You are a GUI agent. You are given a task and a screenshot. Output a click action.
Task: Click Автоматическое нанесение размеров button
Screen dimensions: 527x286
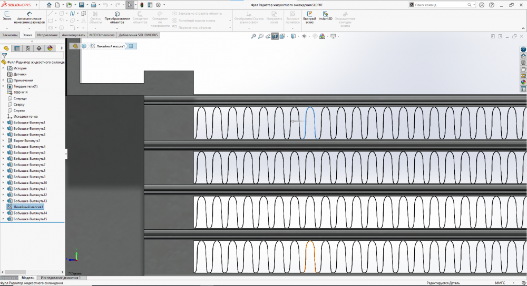28,18
